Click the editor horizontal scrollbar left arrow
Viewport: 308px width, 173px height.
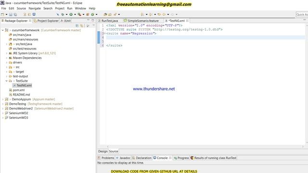[x=108, y=147]
